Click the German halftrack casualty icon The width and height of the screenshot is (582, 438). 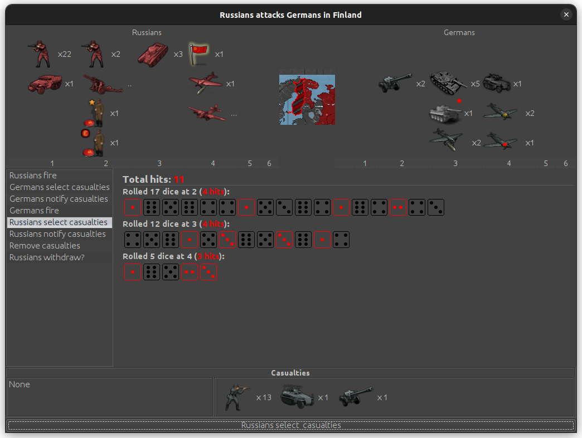[x=297, y=396]
